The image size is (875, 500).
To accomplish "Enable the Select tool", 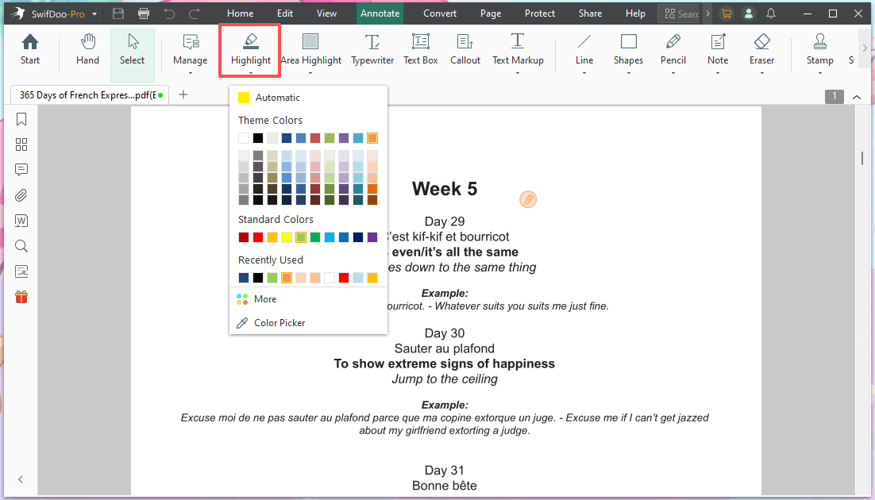I will (x=132, y=50).
